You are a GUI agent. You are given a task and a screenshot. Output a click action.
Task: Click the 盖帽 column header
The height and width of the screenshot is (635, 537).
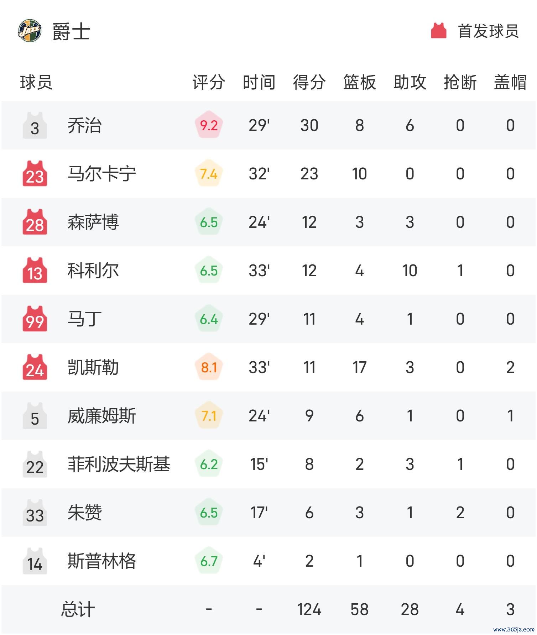510,82
